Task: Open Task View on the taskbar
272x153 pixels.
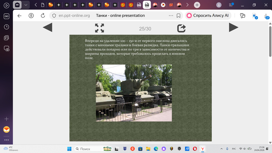Action: pos(117,149)
